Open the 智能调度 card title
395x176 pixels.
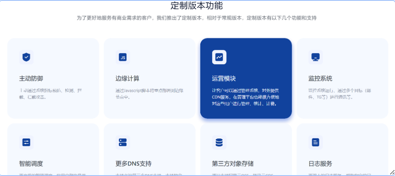pos(31,164)
